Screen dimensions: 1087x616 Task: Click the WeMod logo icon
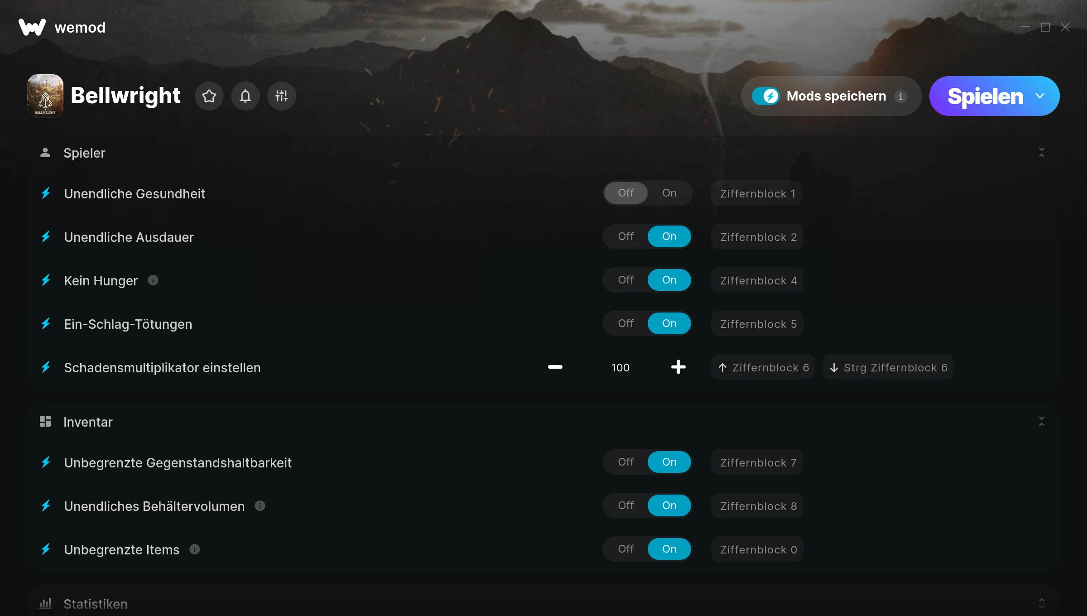tap(32, 27)
